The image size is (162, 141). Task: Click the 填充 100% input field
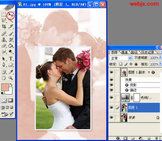click(x=154, y=64)
